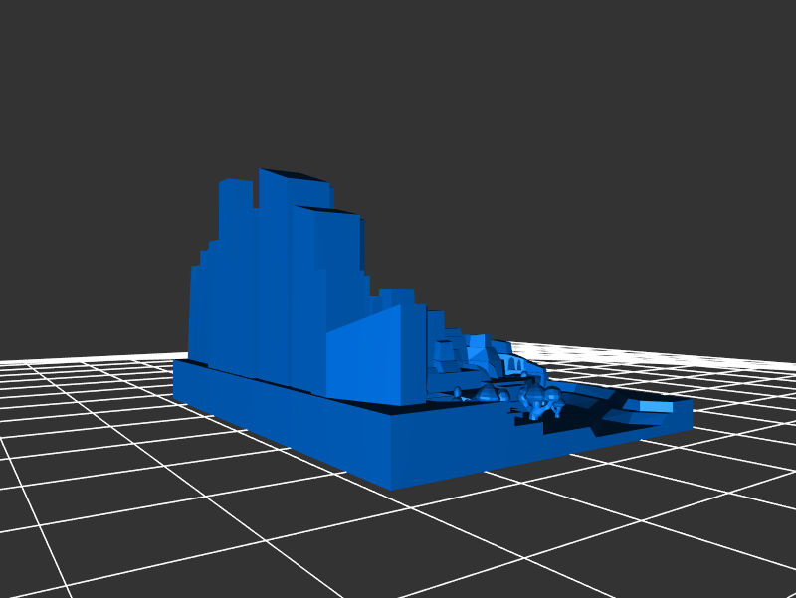Click the empty dark background above the model
This screenshot has width=796, height=598.
(497, 100)
